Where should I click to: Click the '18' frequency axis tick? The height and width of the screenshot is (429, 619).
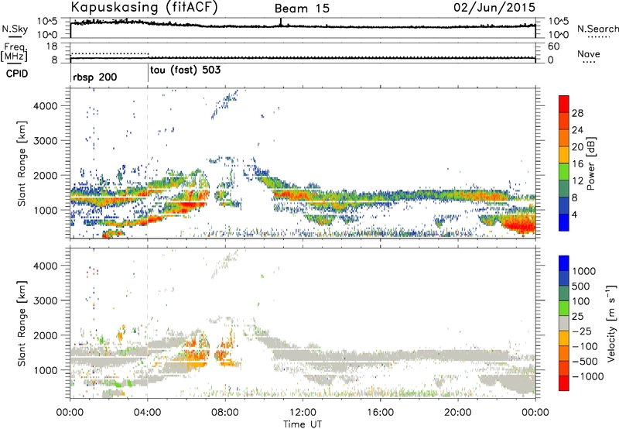[52, 46]
